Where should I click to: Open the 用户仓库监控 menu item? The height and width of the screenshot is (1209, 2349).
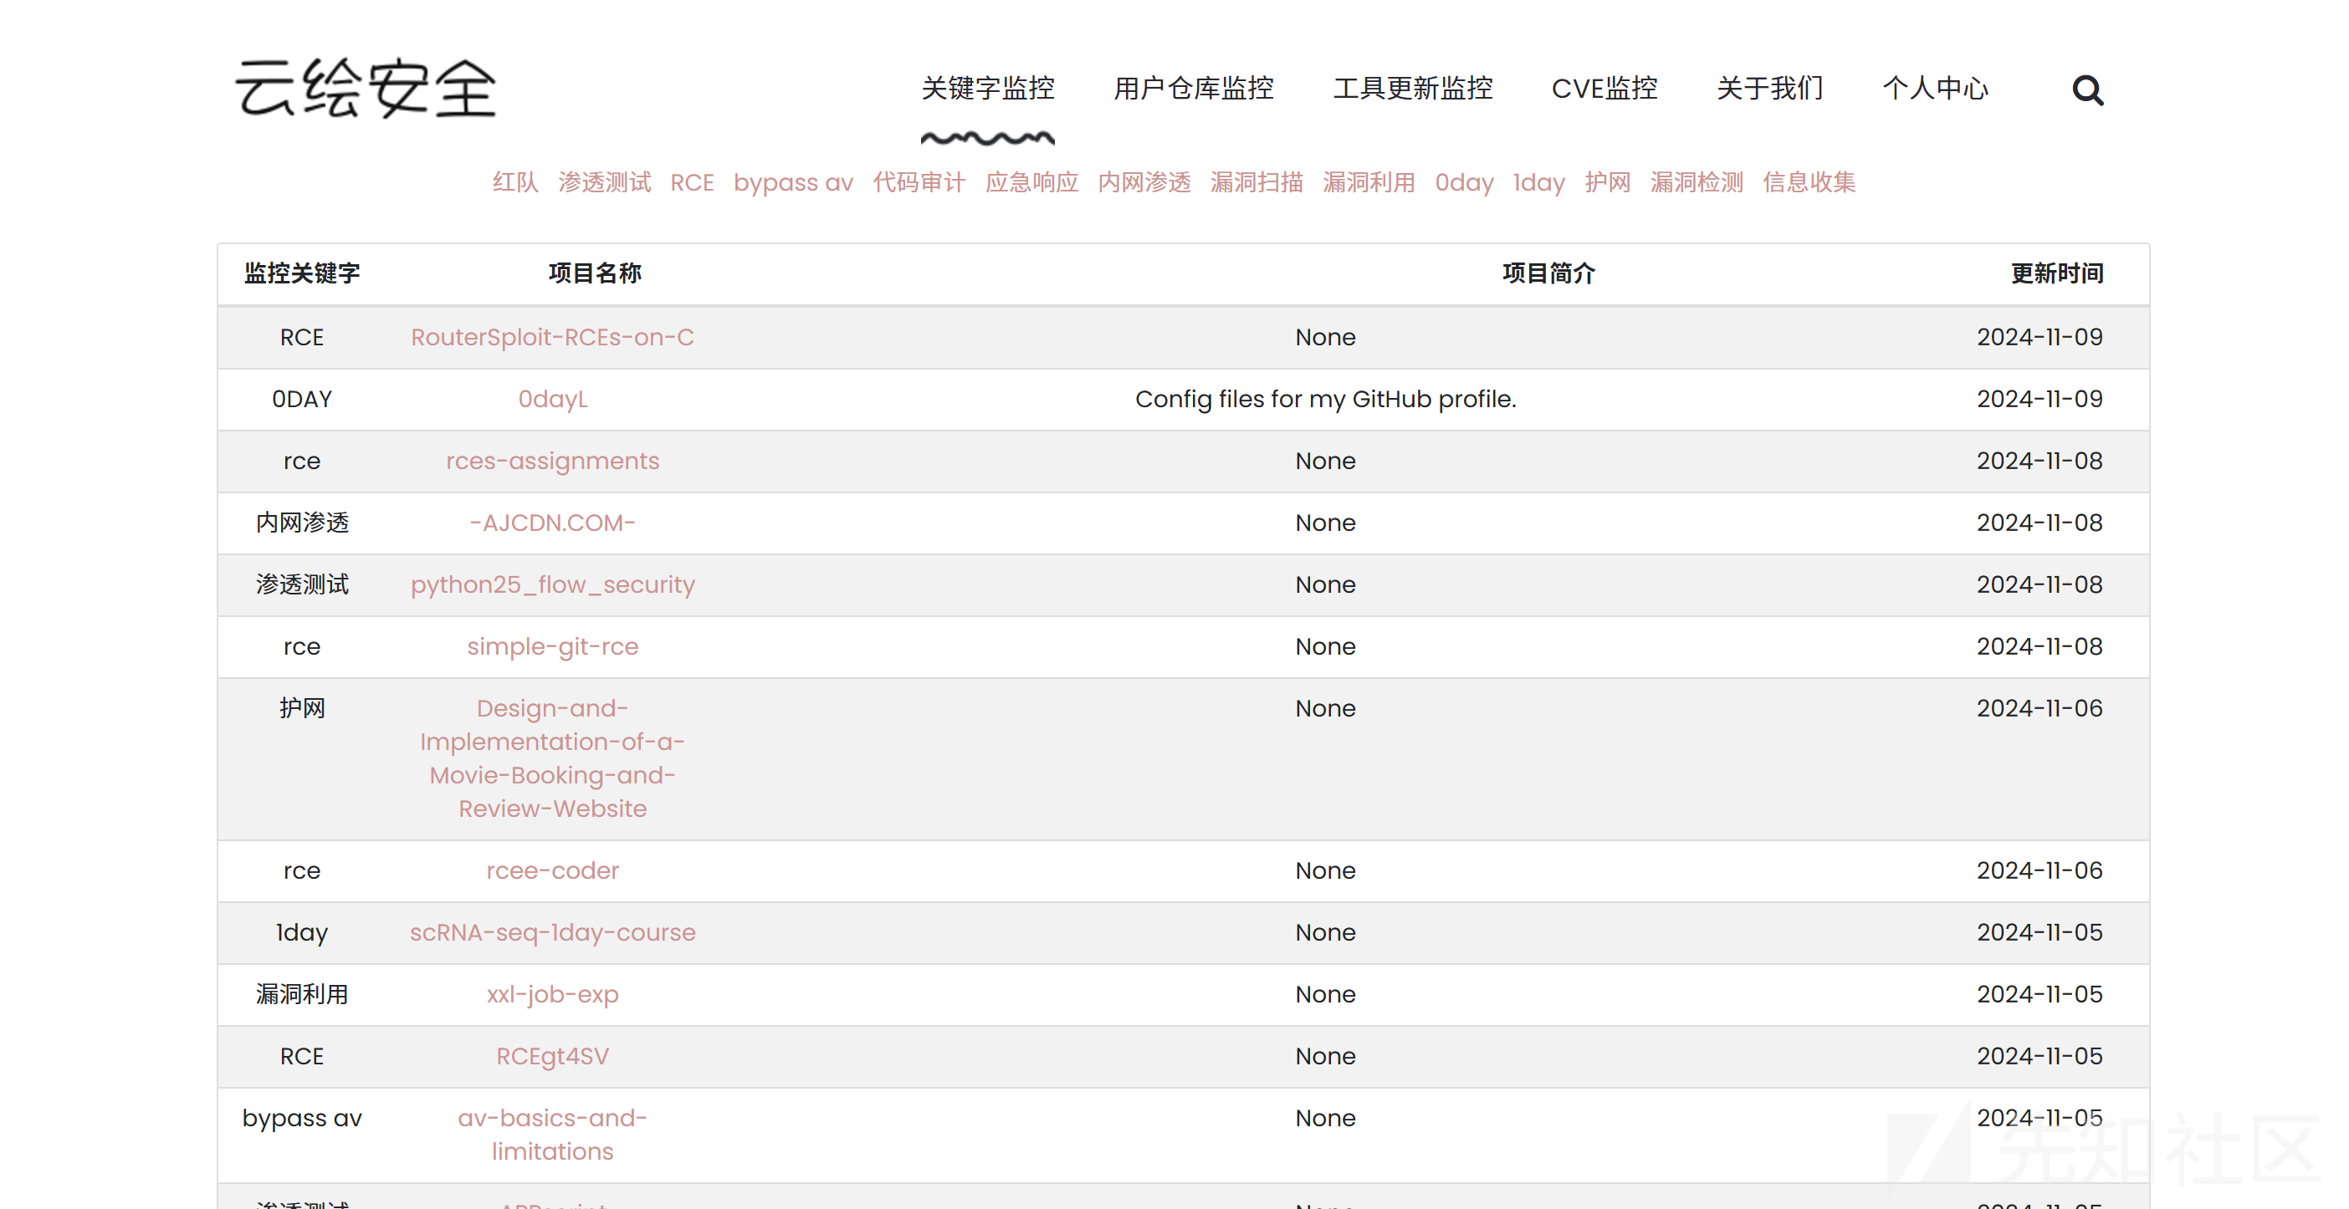pyautogui.click(x=1193, y=89)
